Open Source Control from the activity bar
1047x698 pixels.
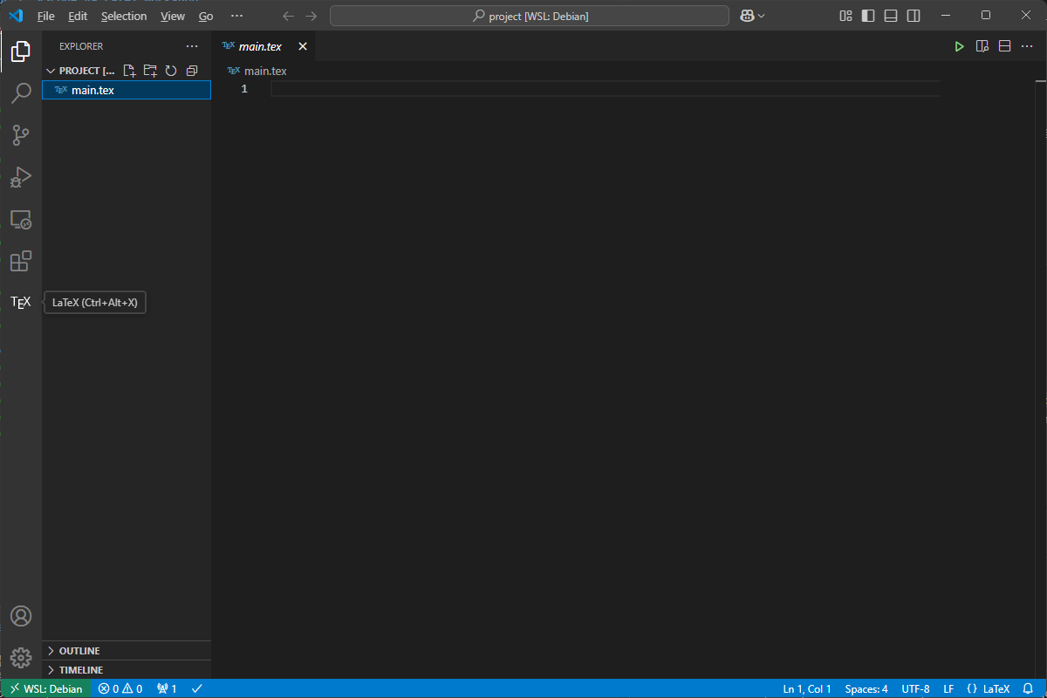pos(20,135)
